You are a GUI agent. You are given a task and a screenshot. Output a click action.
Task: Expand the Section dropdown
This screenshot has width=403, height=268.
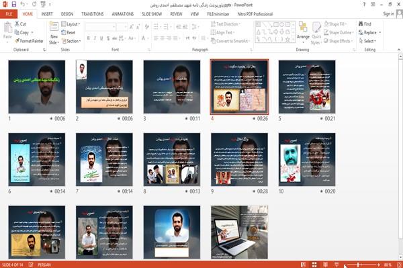point(71,41)
